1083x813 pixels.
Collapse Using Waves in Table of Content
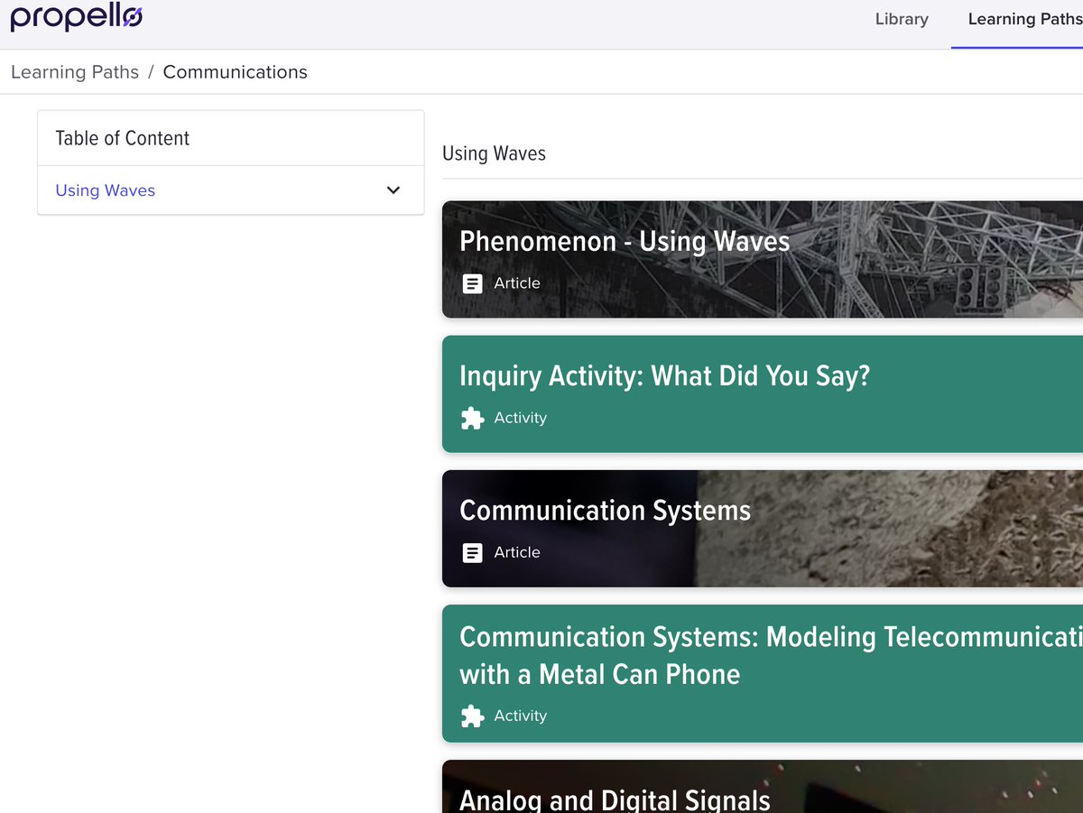pyautogui.click(x=393, y=190)
